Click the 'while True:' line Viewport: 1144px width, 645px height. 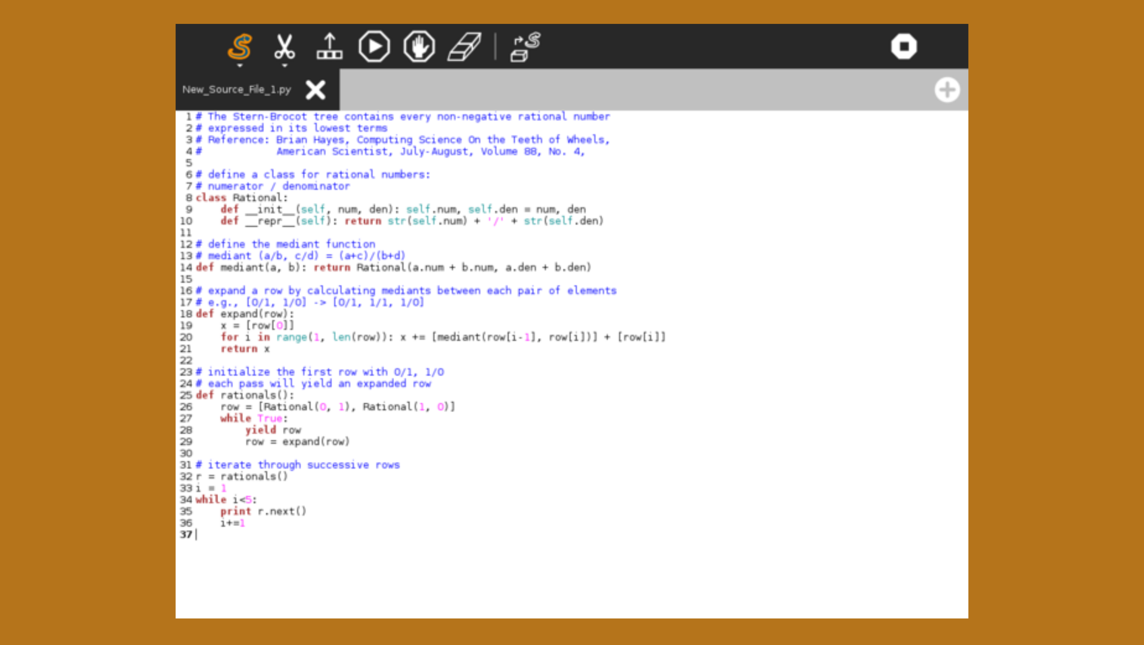pyautogui.click(x=254, y=418)
